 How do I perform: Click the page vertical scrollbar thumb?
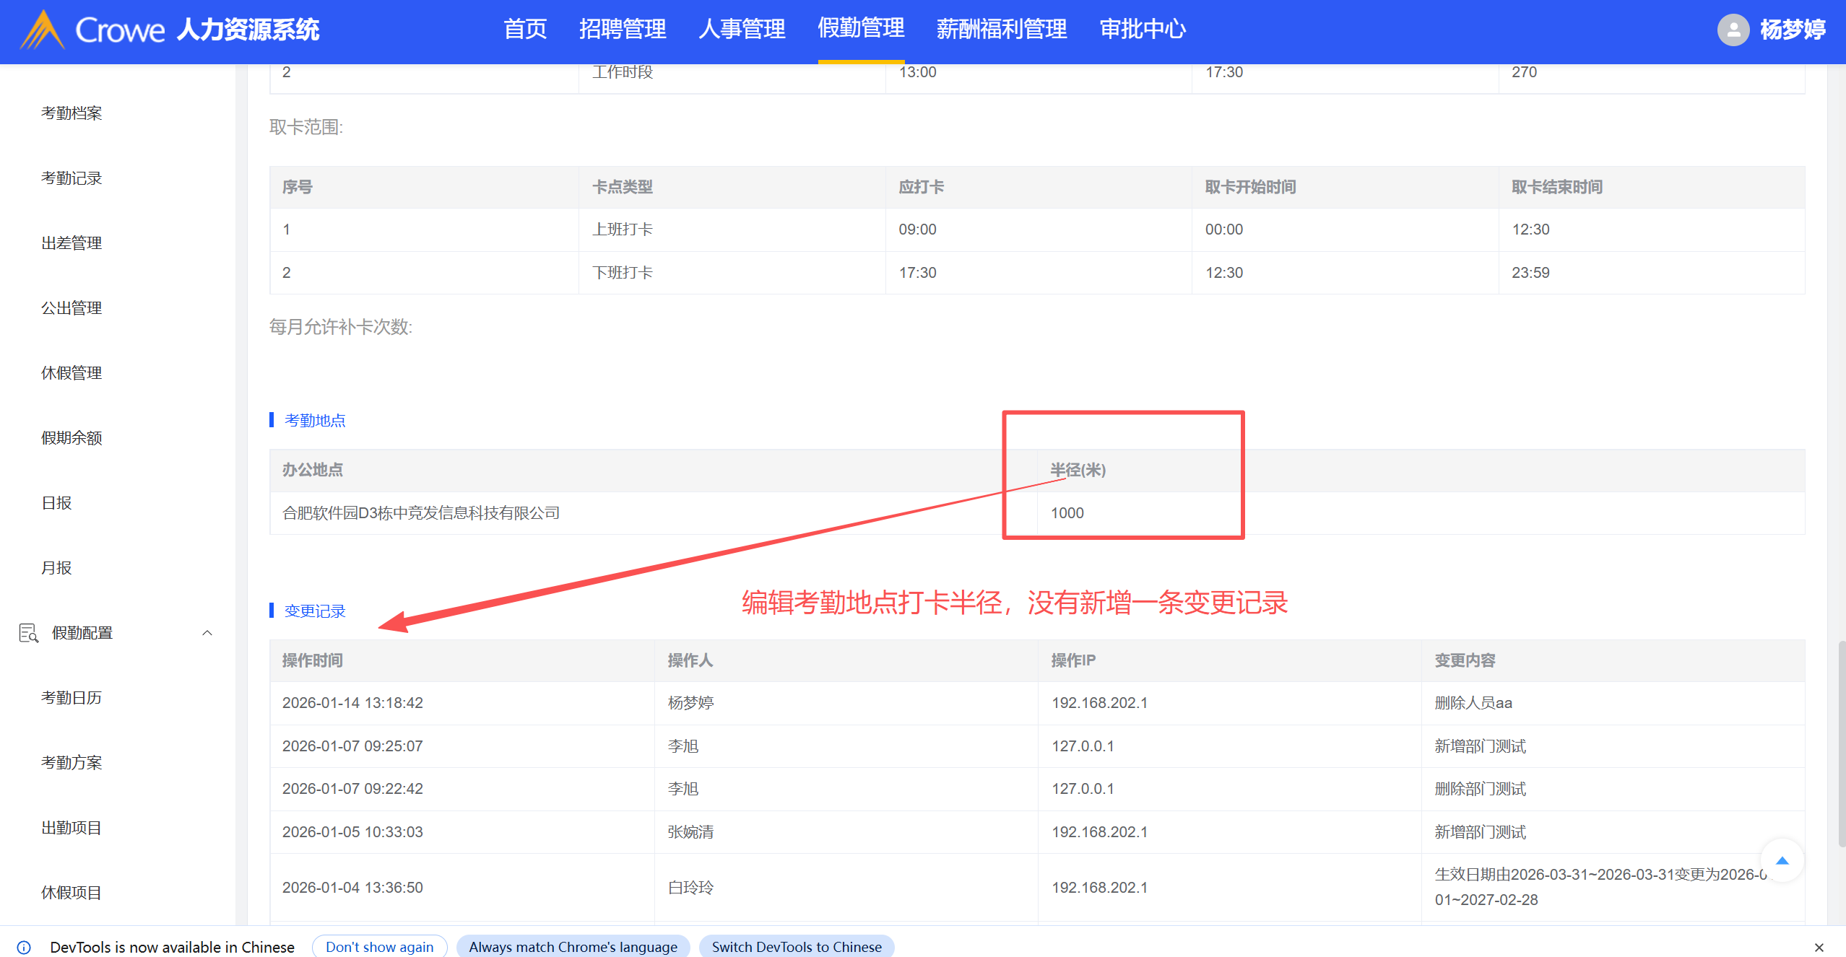coord(1841,743)
